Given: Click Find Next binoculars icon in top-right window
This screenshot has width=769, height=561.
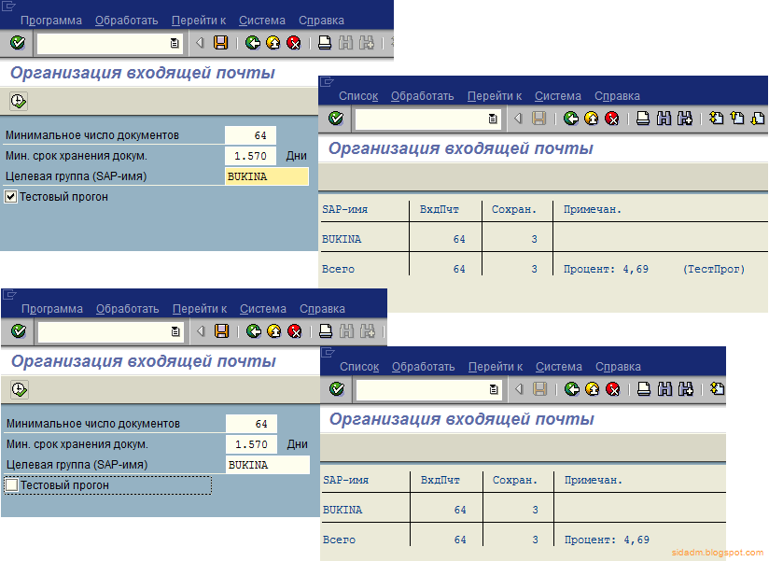Looking at the screenshot, I should pos(685,119).
